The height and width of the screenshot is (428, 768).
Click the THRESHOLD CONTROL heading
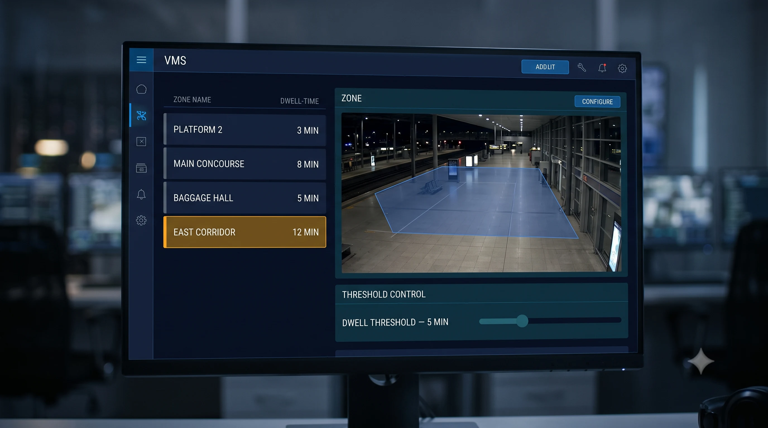384,294
